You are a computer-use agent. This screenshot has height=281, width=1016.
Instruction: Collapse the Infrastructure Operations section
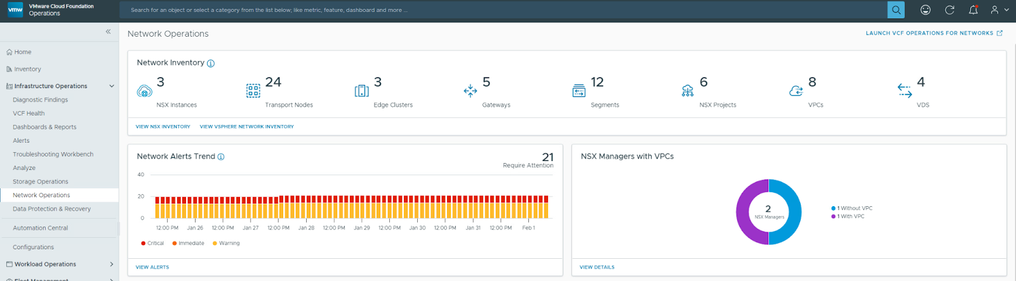coord(112,86)
